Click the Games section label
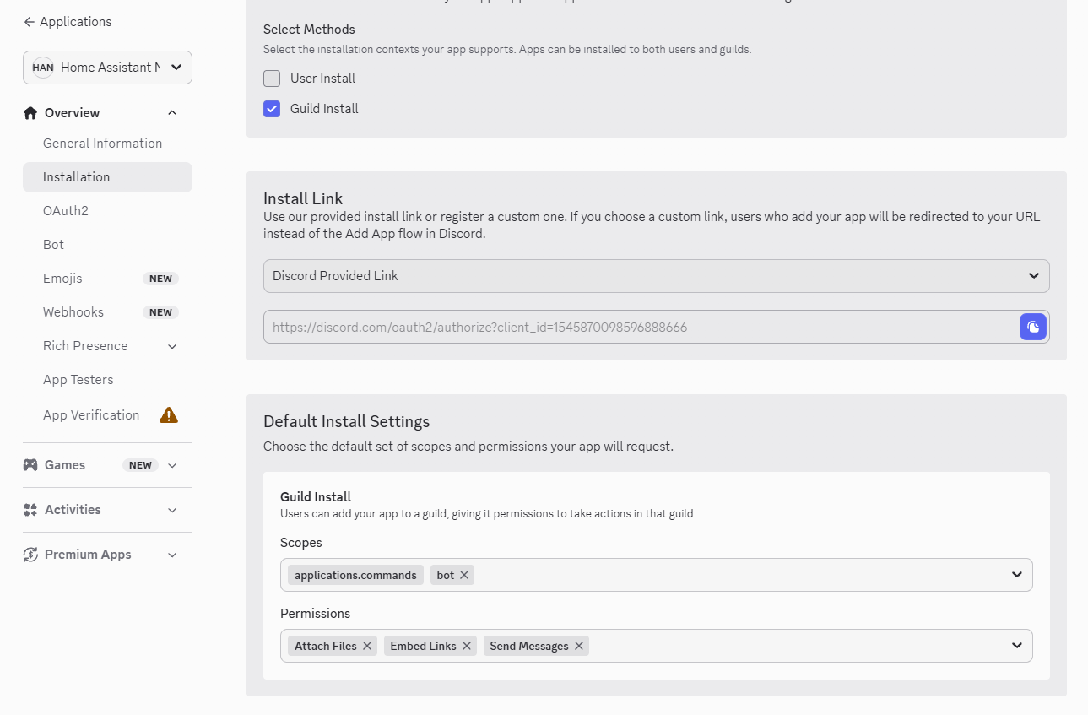Screen dimensions: 1088x715 (65, 465)
